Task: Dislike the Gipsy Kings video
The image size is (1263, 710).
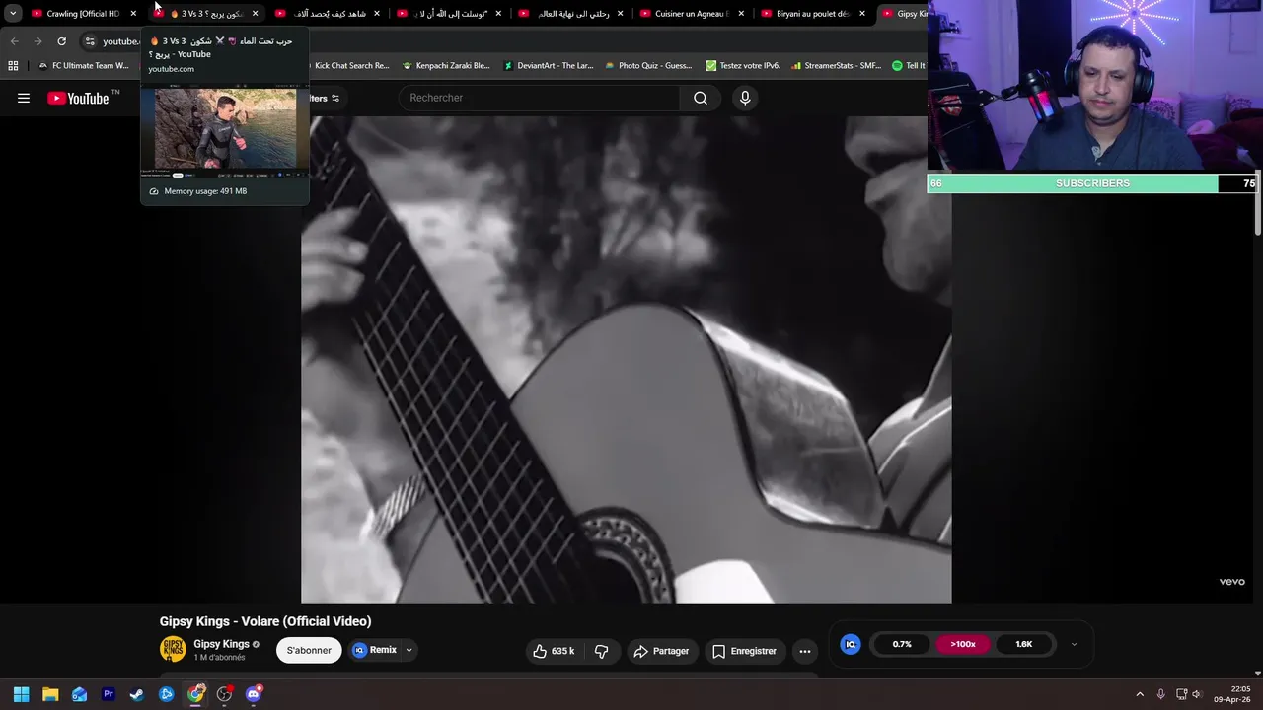Action: 601,651
